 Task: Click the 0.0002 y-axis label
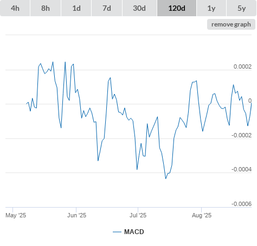tap(242, 67)
